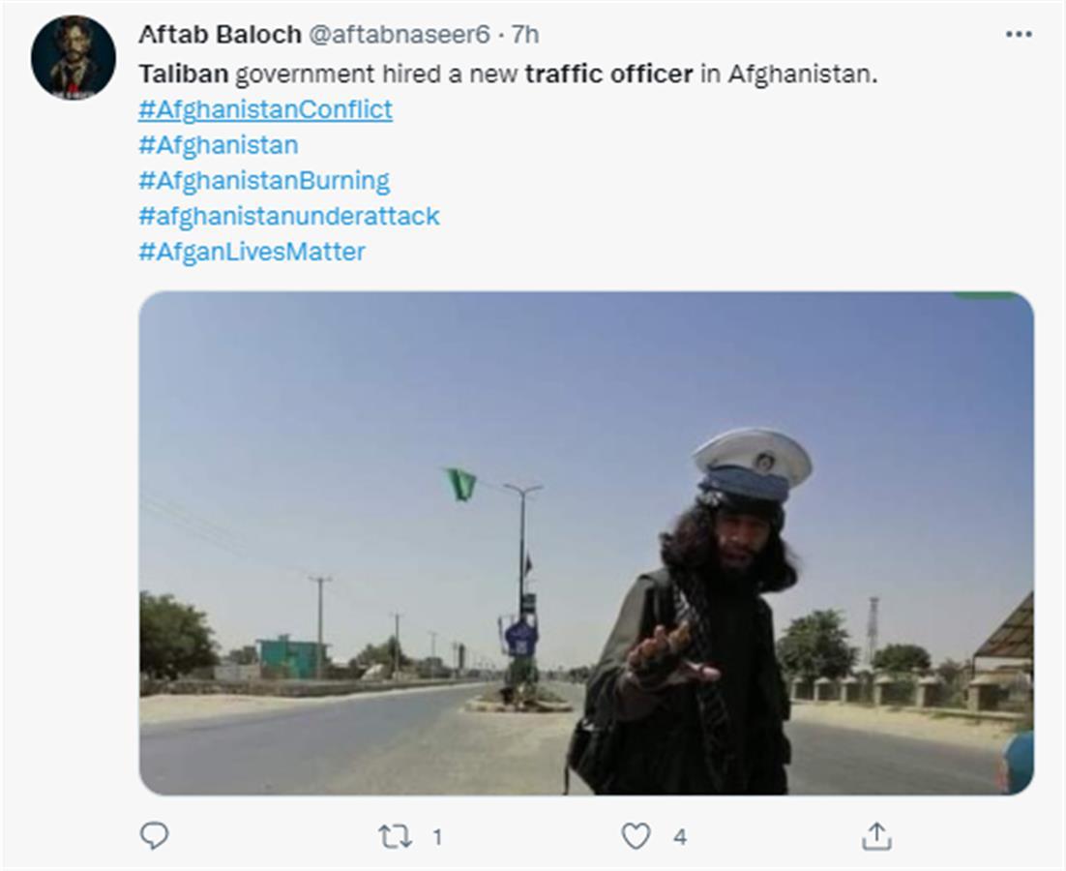Retweet using the retweet arrows icon
The width and height of the screenshot is (1066, 871).
click(x=395, y=836)
